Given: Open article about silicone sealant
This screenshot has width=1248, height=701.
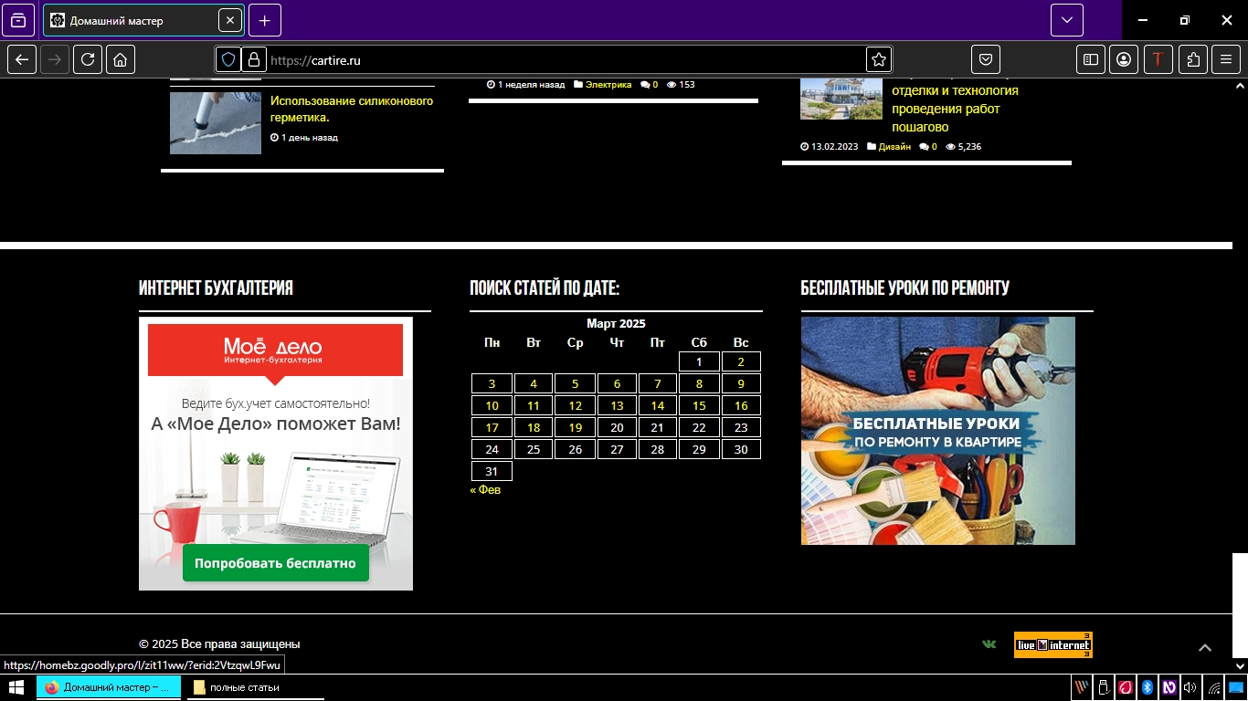Looking at the screenshot, I should pos(352,110).
